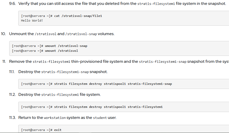Click the sub-step number 11.2
Image resolution: width=229 pixels, height=133 pixels.
12,95
